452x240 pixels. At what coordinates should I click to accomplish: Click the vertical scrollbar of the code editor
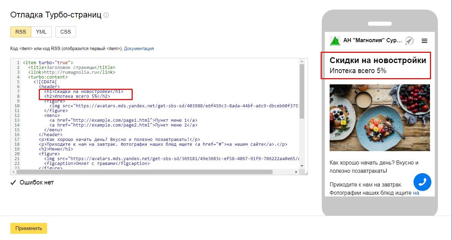pos(302,91)
